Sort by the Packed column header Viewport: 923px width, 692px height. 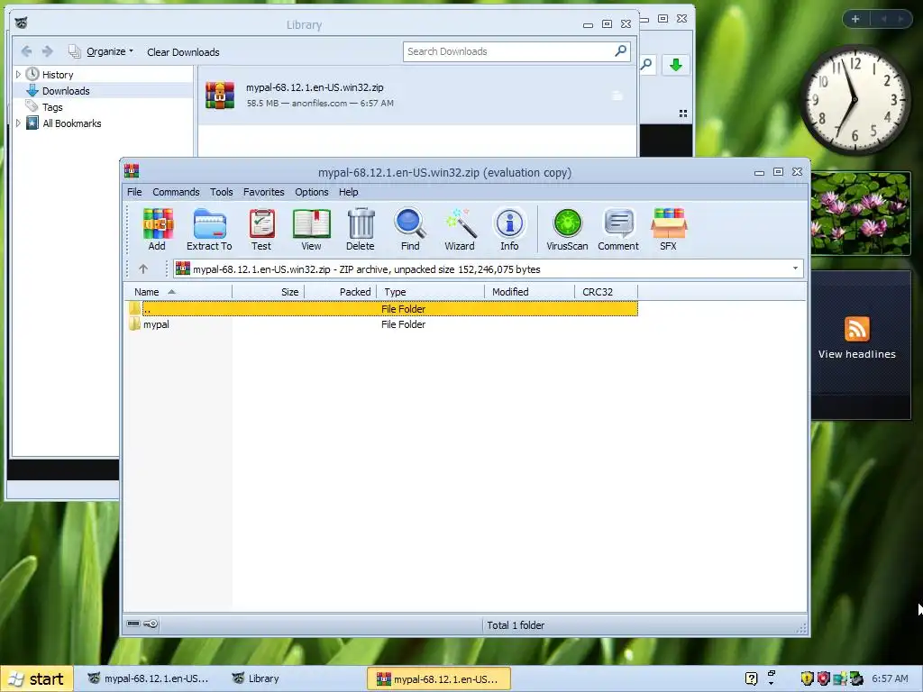click(341, 292)
